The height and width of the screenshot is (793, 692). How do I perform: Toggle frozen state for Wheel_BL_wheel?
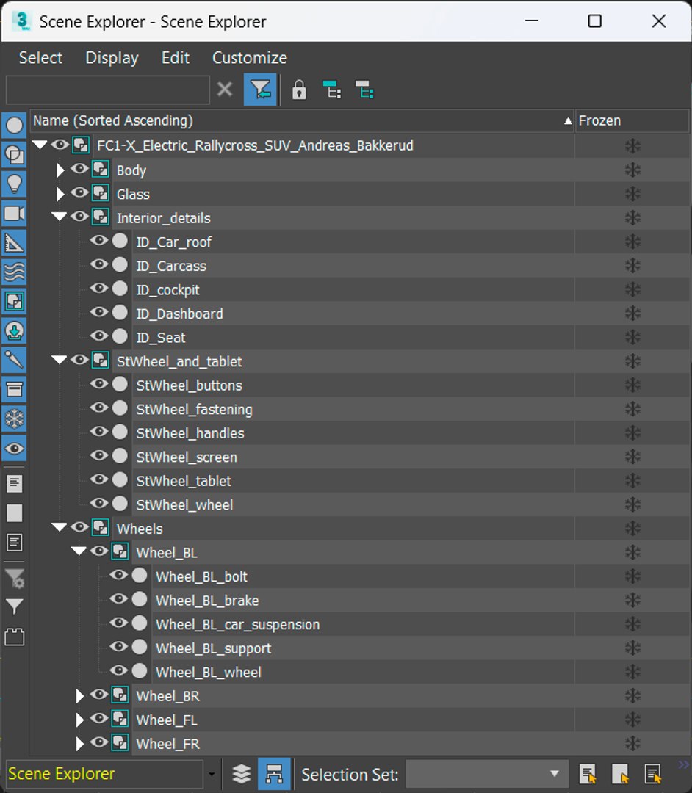[x=632, y=672]
